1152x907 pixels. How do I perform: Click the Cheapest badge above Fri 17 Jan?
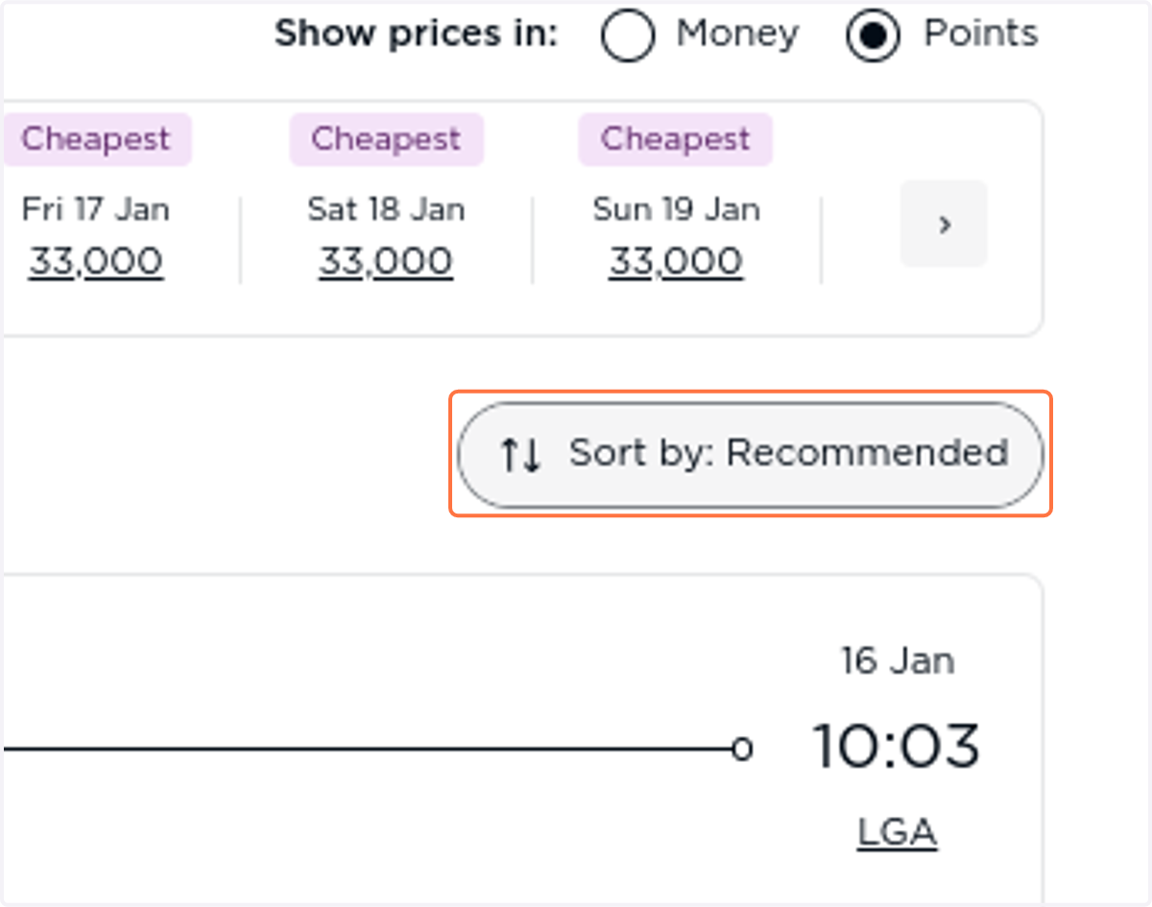pyautogui.click(x=96, y=139)
